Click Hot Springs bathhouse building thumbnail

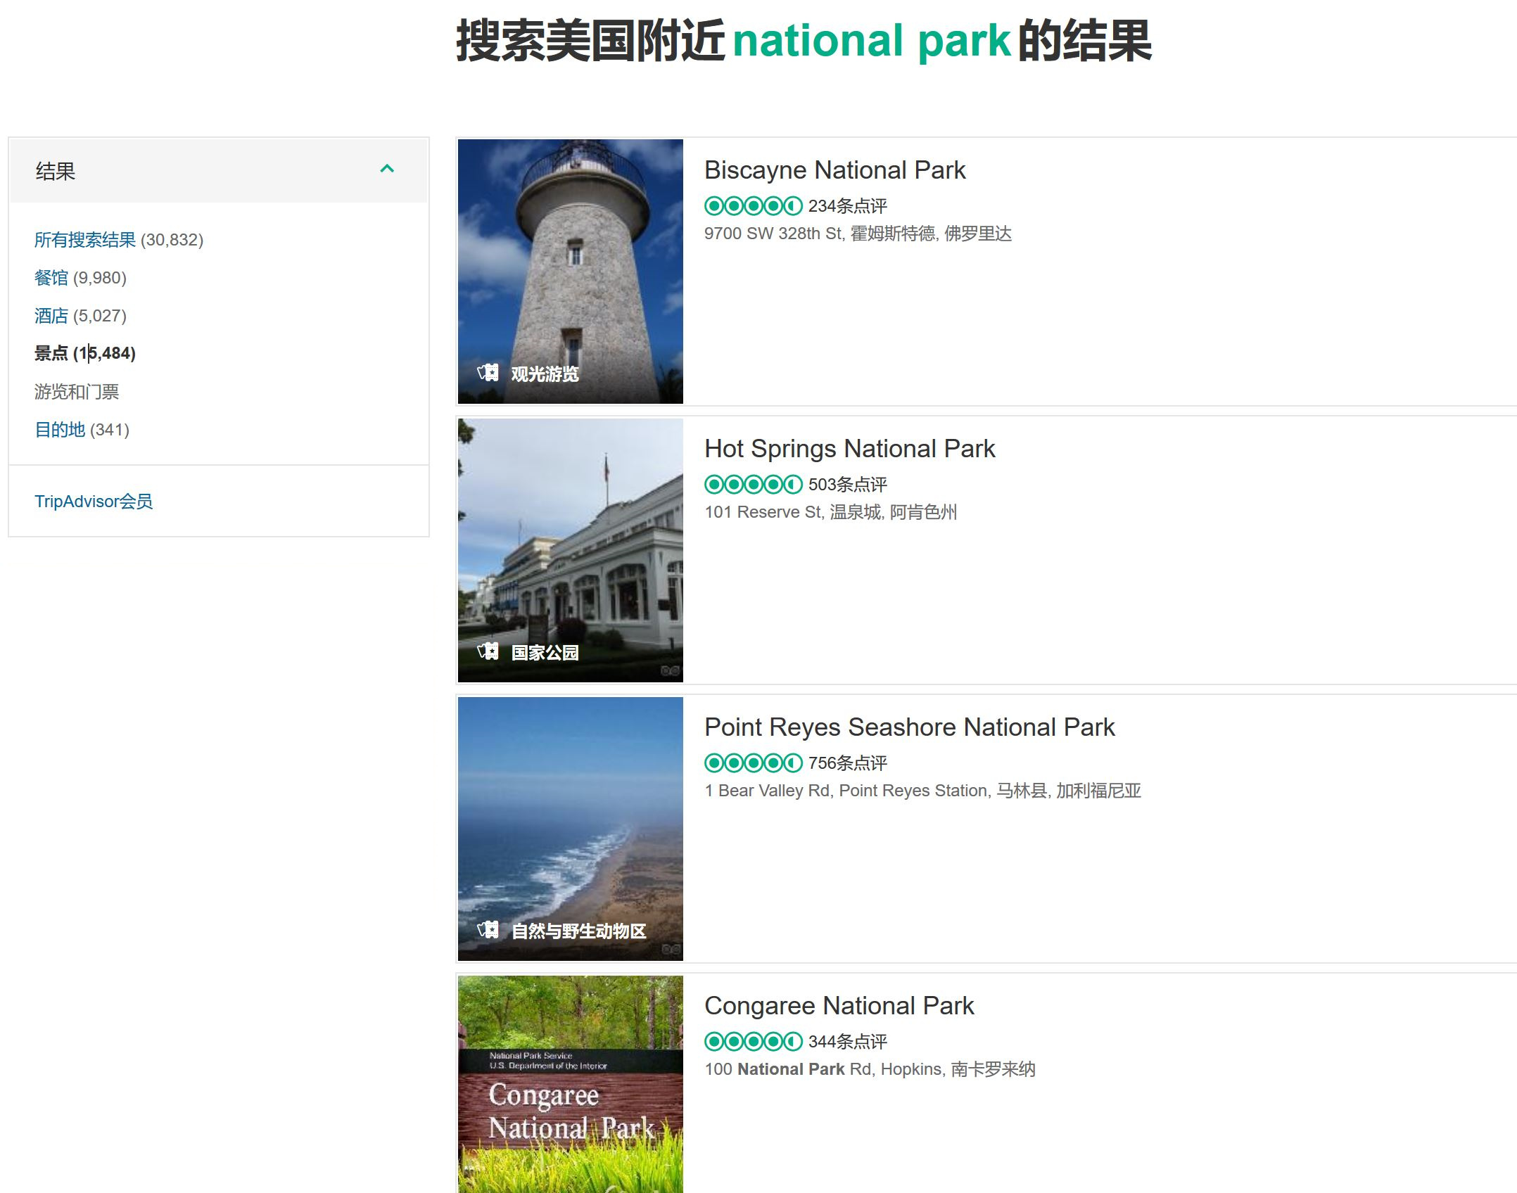click(570, 550)
